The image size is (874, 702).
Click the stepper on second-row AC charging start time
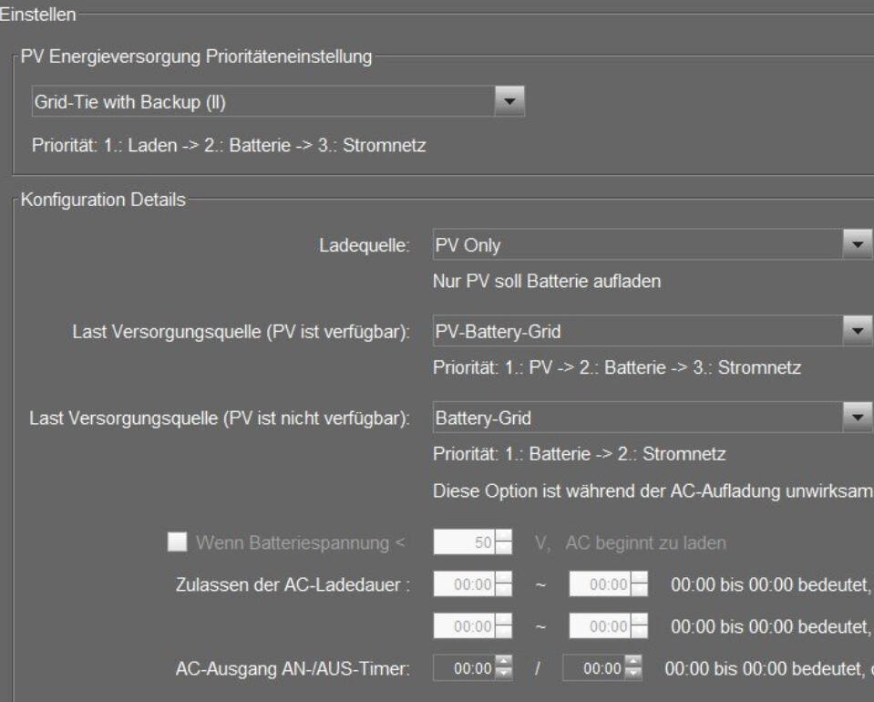click(503, 627)
